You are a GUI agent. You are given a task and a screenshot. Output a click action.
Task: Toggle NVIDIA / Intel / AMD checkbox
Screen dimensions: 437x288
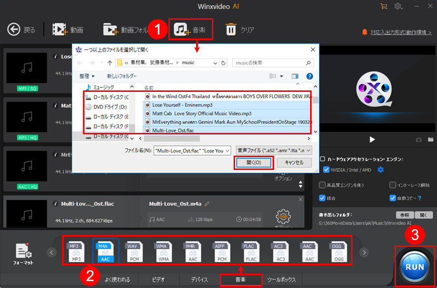[326, 169]
